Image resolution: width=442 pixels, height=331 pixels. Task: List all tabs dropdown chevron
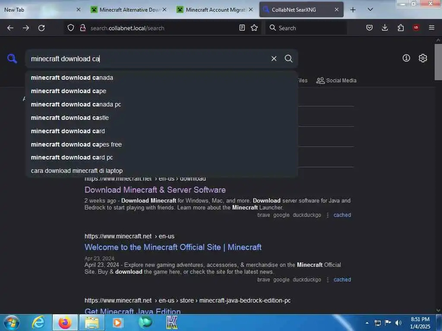[x=370, y=9]
